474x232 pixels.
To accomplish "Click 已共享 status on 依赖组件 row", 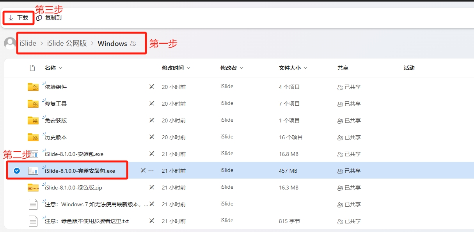I will (x=349, y=87).
